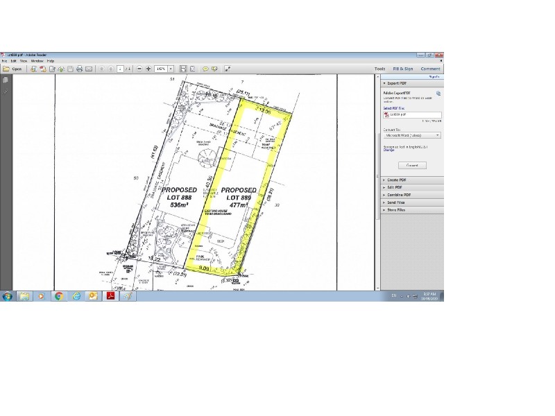Switch to Read Mode view
The width and height of the screenshot is (555, 416).
pos(227,69)
